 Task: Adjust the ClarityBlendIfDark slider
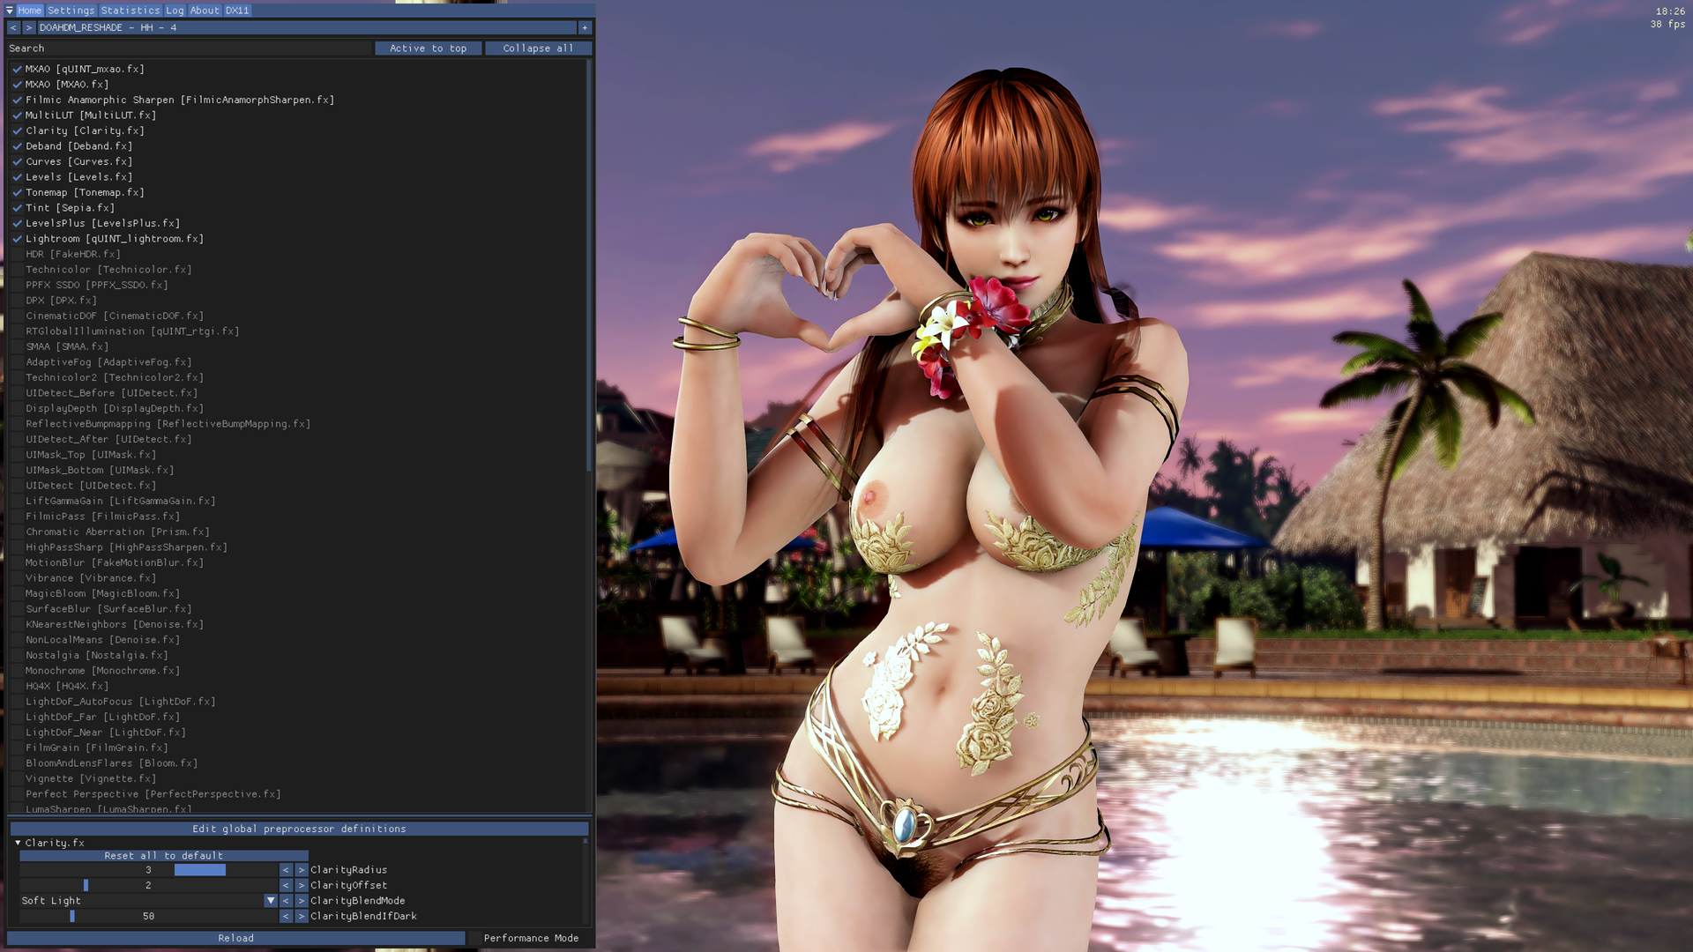(148, 917)
